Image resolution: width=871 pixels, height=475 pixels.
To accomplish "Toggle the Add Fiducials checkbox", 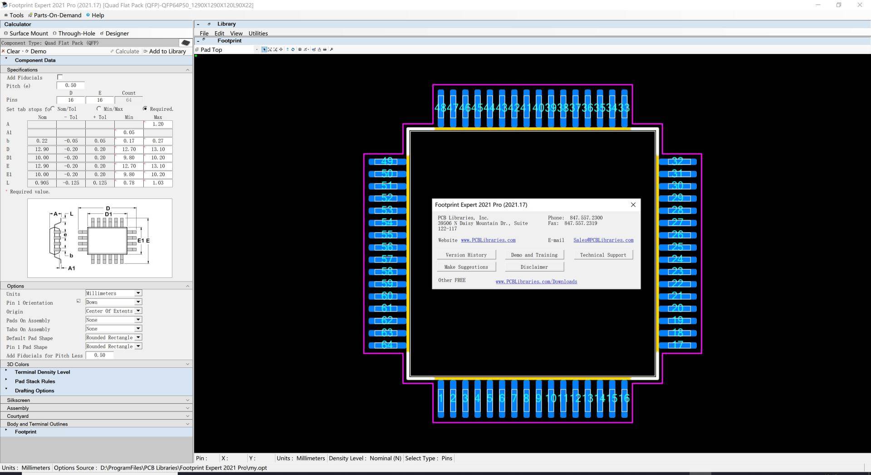I will (x=60, y=77).
